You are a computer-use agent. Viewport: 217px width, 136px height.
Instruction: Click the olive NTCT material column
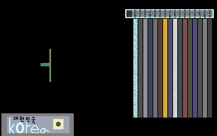click(x=190, y=68)
